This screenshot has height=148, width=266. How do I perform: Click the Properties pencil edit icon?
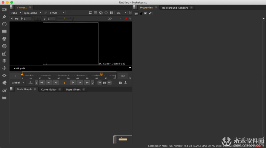click(150, 13)
